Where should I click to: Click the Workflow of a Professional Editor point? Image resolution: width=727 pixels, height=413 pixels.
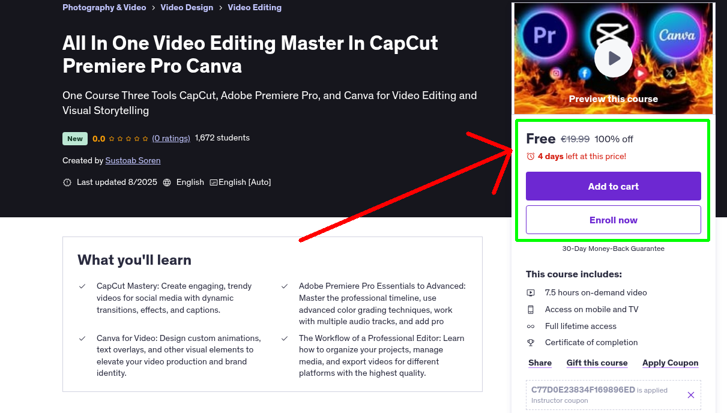[381, 355]
